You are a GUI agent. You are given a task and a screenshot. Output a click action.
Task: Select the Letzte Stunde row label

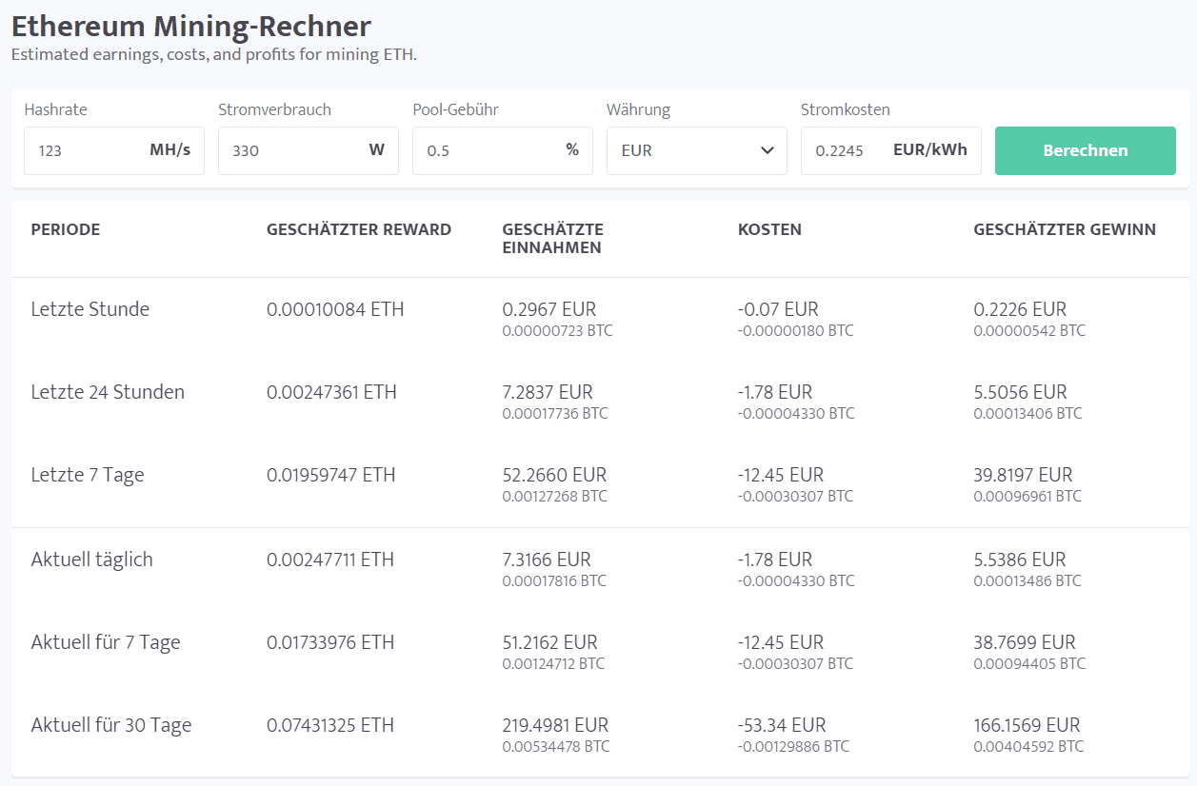point(90,309)
